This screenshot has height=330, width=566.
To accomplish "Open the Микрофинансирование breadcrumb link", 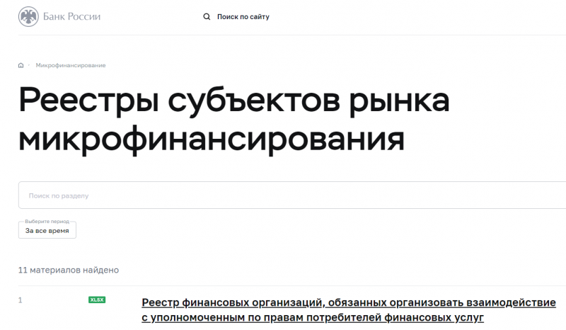I will (x=70, y=65).
